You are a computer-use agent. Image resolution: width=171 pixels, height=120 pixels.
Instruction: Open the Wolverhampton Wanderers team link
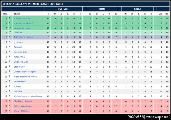click(x=28, y=96)
